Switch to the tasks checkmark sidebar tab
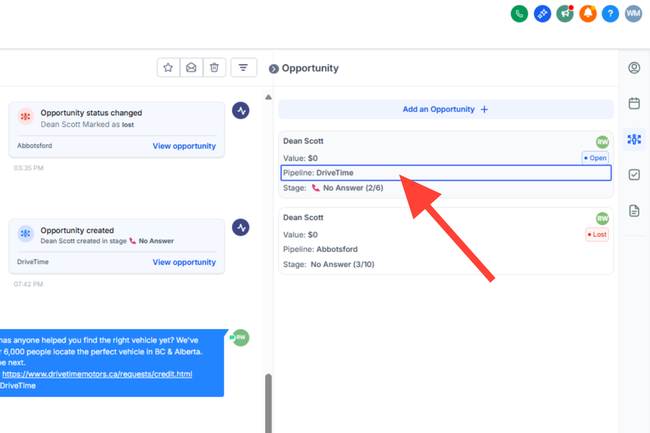650x433 pixels. (x=634, y=175)
